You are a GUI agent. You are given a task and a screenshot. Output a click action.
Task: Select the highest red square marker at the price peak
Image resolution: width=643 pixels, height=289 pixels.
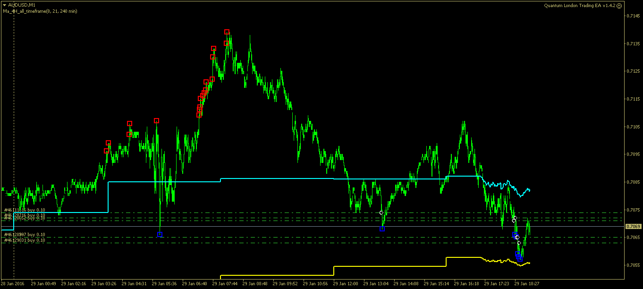[x=227, y=32]
